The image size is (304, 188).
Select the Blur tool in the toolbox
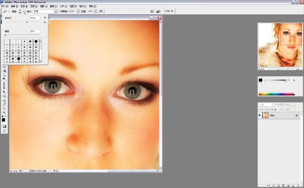(4, 75)
